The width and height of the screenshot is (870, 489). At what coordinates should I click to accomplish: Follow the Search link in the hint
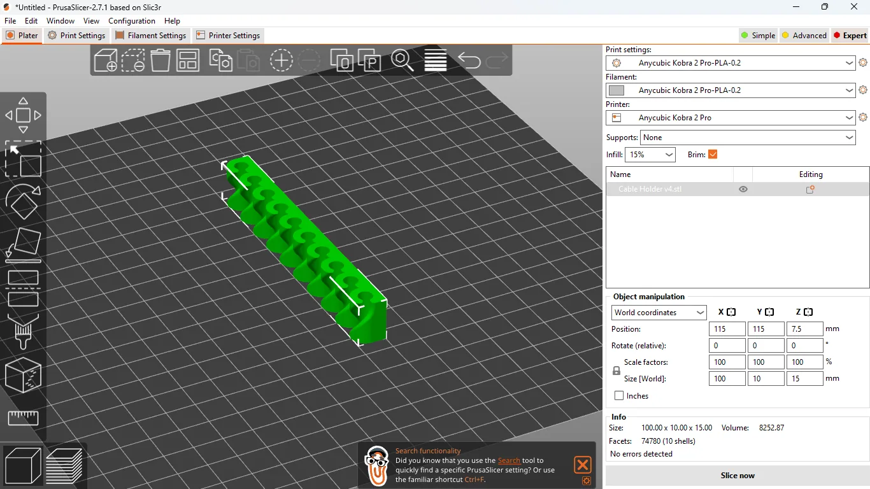click(x=509, y=460)
